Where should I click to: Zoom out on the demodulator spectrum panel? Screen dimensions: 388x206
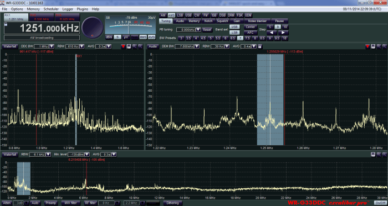tap(385, 46)
